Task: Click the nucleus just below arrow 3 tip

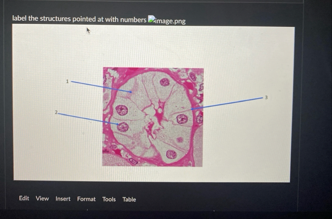Action: click(182, 119)
